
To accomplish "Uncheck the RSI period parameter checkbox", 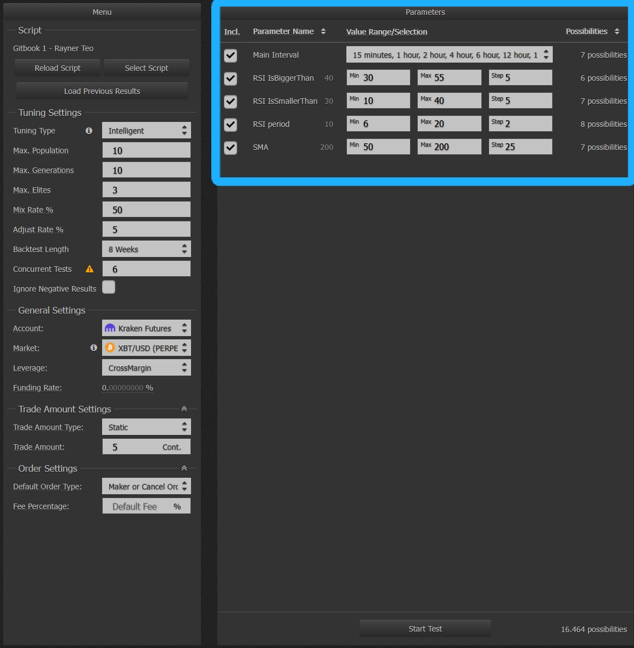I will (x=231, y=125).
